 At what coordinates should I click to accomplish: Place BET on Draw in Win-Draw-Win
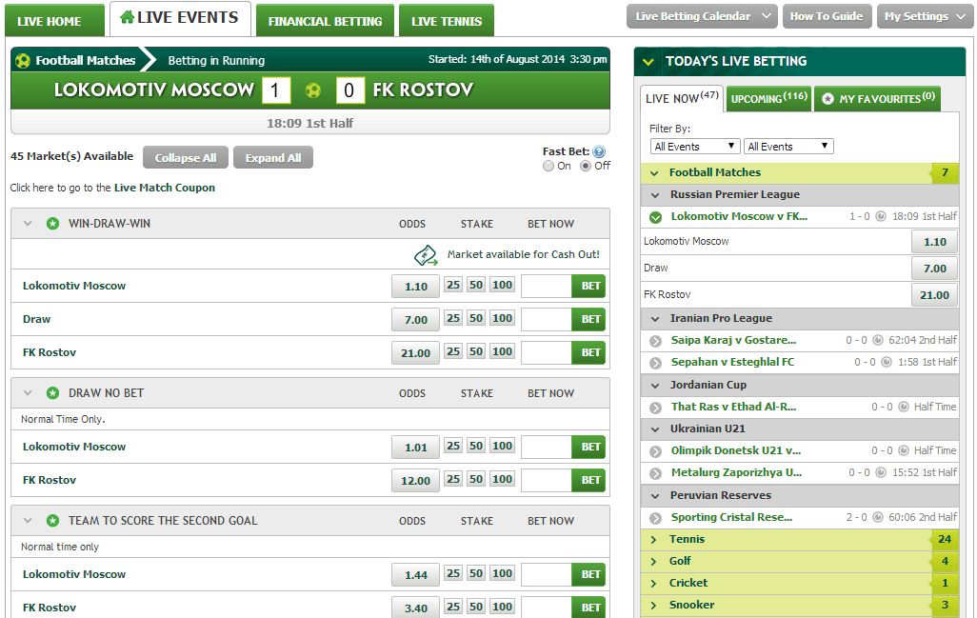590,320
